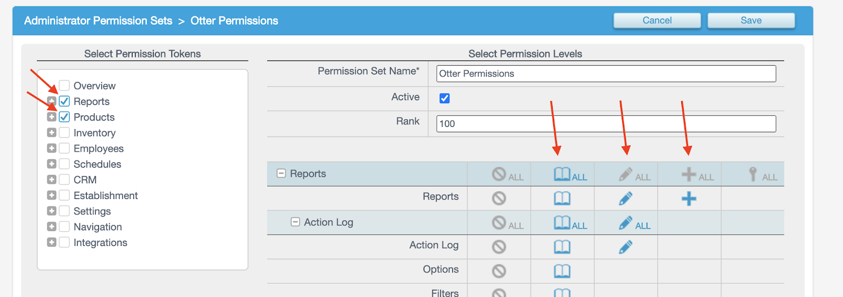Toggle the Active checkbox

pyautogui.click(x=445, y=98)
